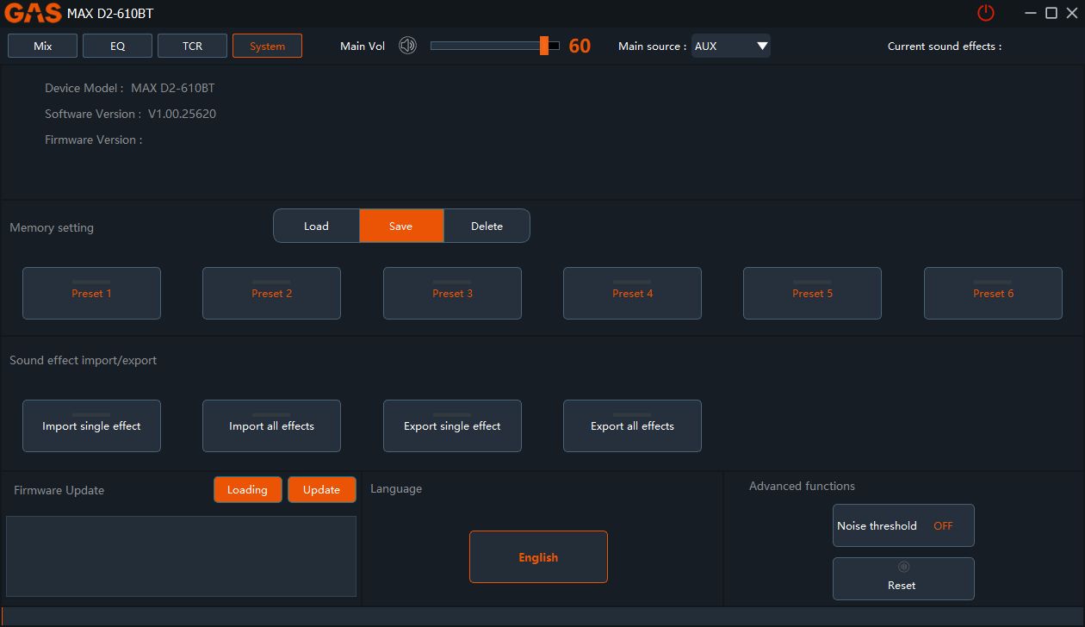Select Load memory mode
1085x627 pixels.
316,227
